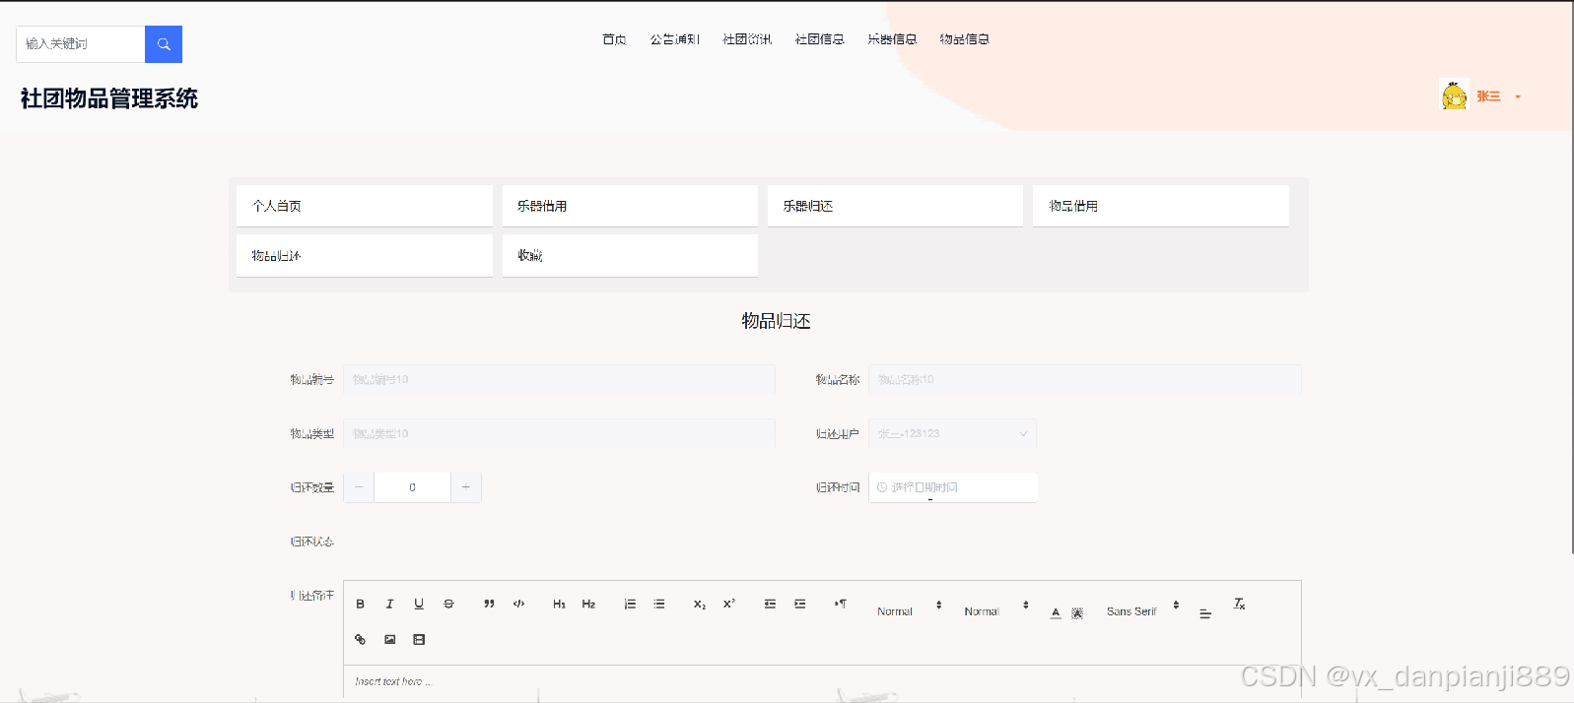Create an ordered numbered list

630,604
